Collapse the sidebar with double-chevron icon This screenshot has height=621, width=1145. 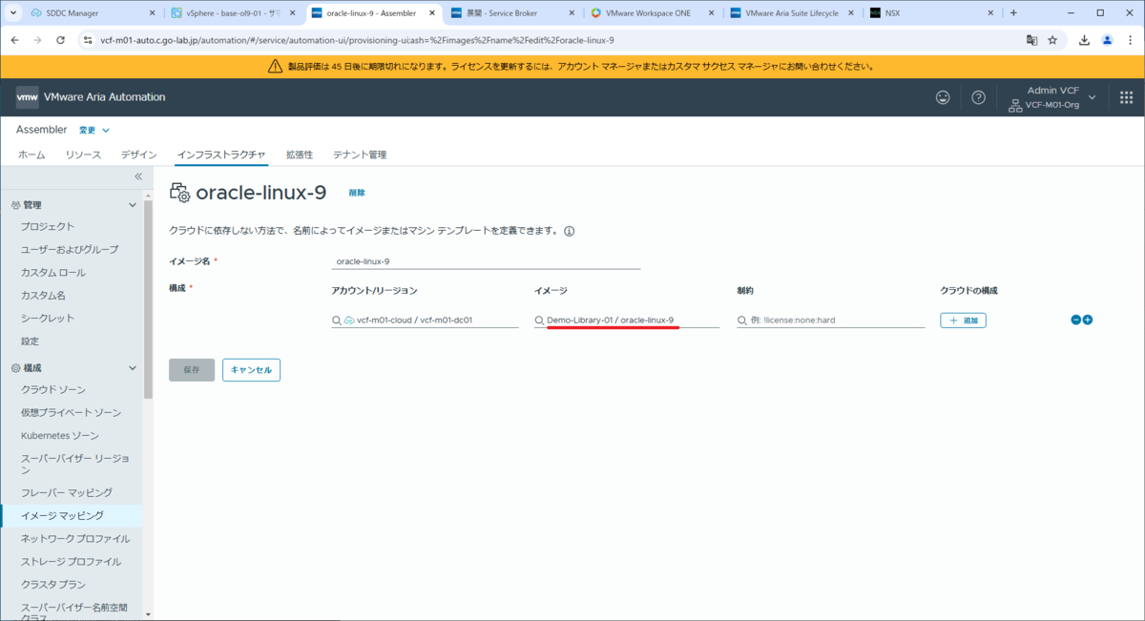[x=138, y=176]
